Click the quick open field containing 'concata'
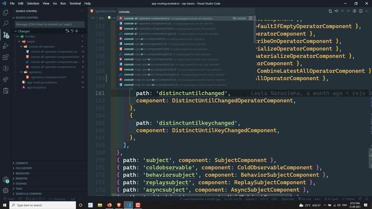The height and width of the screenshot is (209, 372). pyautogui.click(x=186, y=12)
